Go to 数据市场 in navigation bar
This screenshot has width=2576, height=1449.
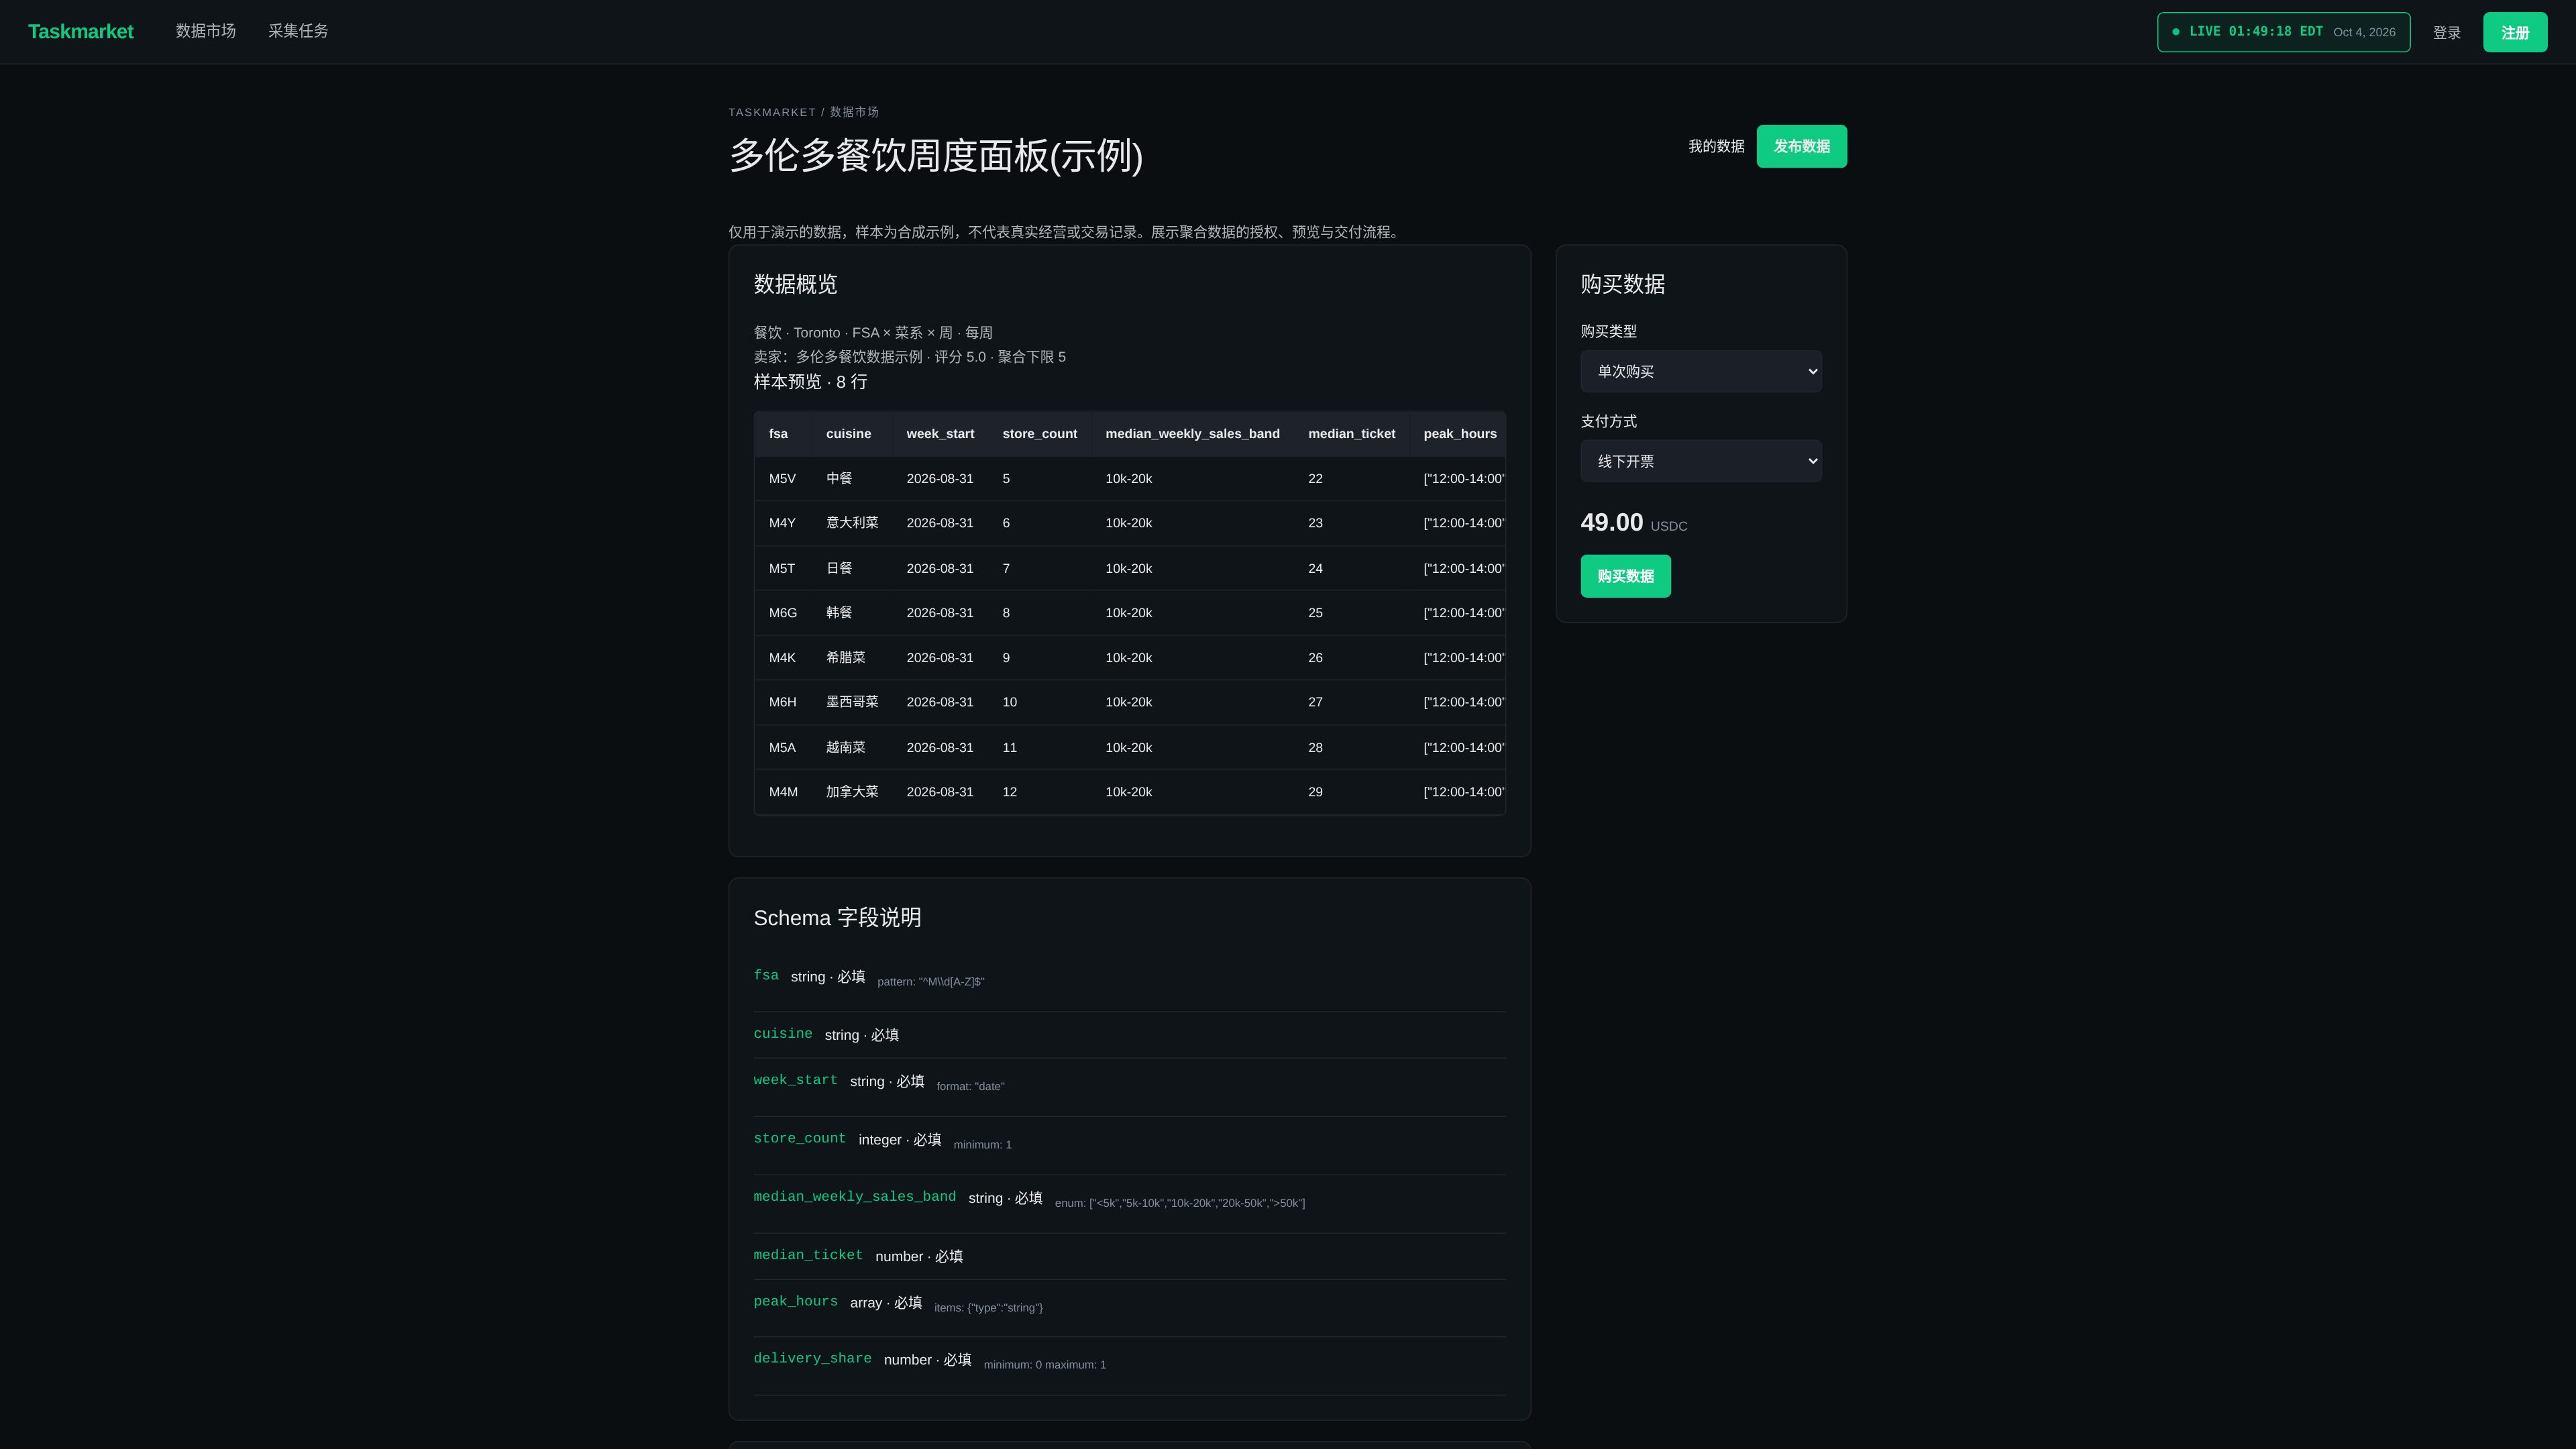(x=206, y=31)
